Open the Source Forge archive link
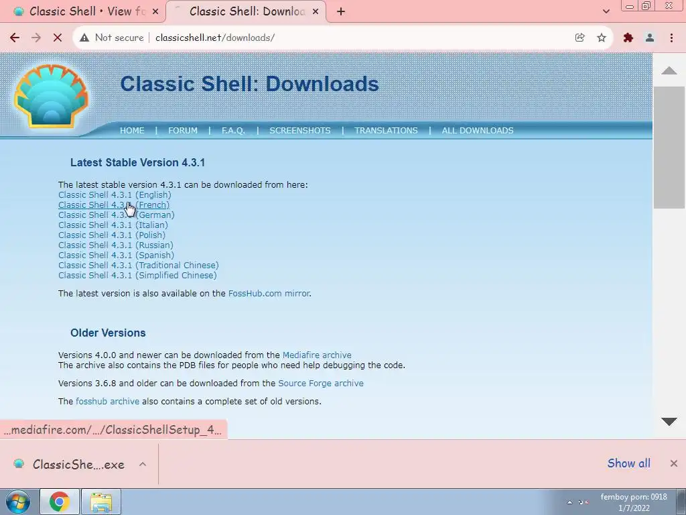Screen dimensions: 686x515 (x=321, y=383)
